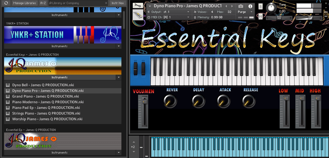Click the file icon beside Dyno Bell
The image size is (329, 158).
[x=8, y=85]
